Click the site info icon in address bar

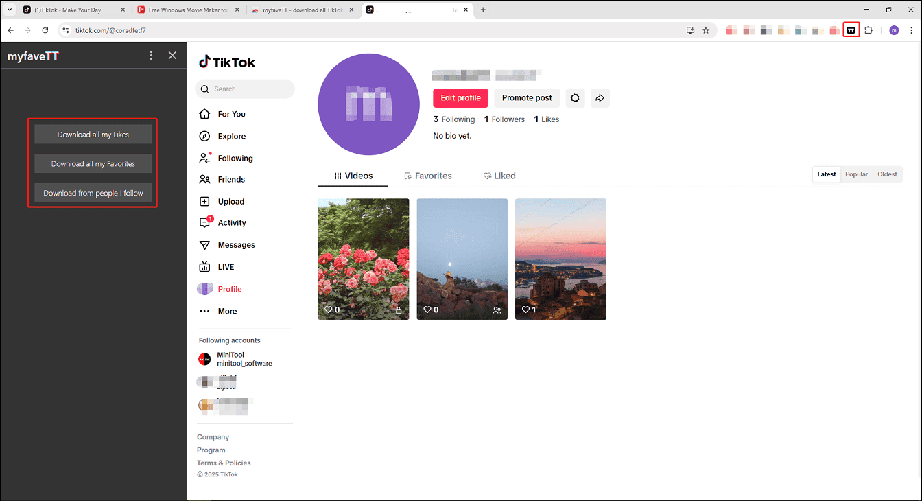coord(66,30)
